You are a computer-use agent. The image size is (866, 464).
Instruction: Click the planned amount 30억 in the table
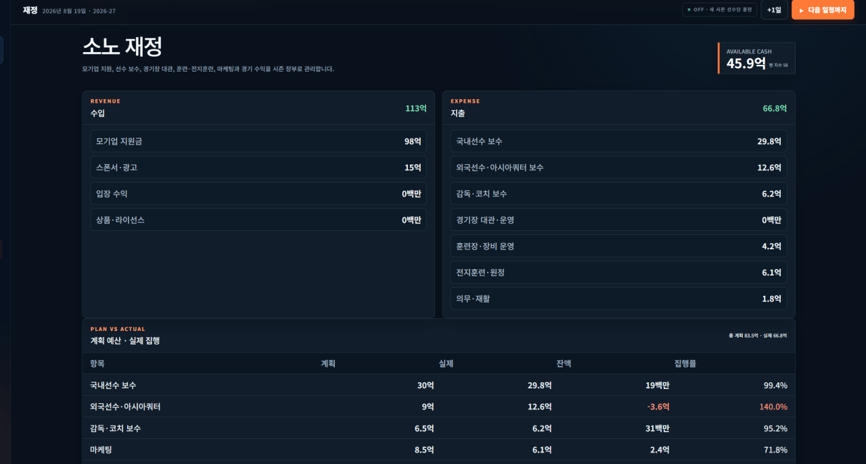click(x=426, y=385)
